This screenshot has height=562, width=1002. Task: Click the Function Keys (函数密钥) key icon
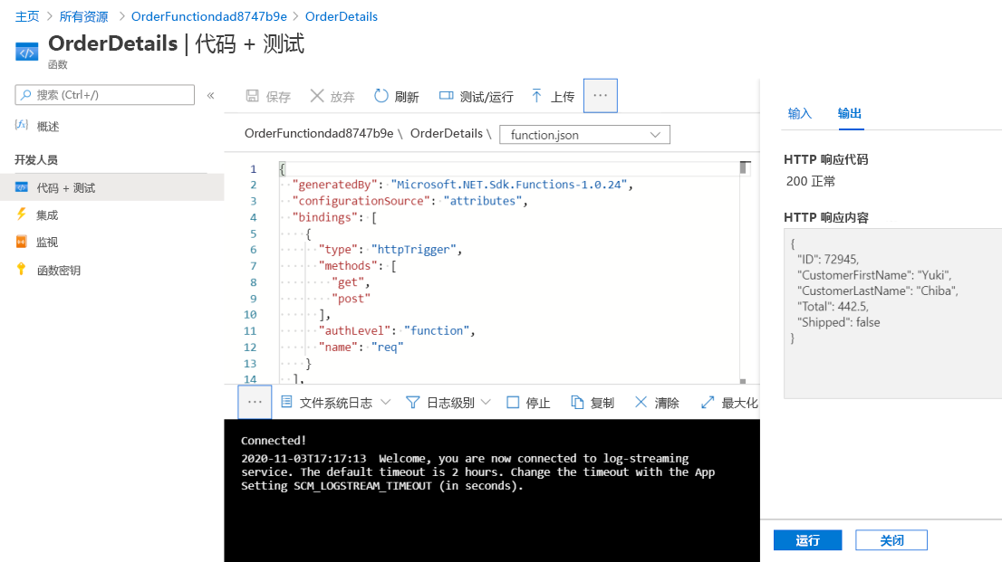point(22,269)
